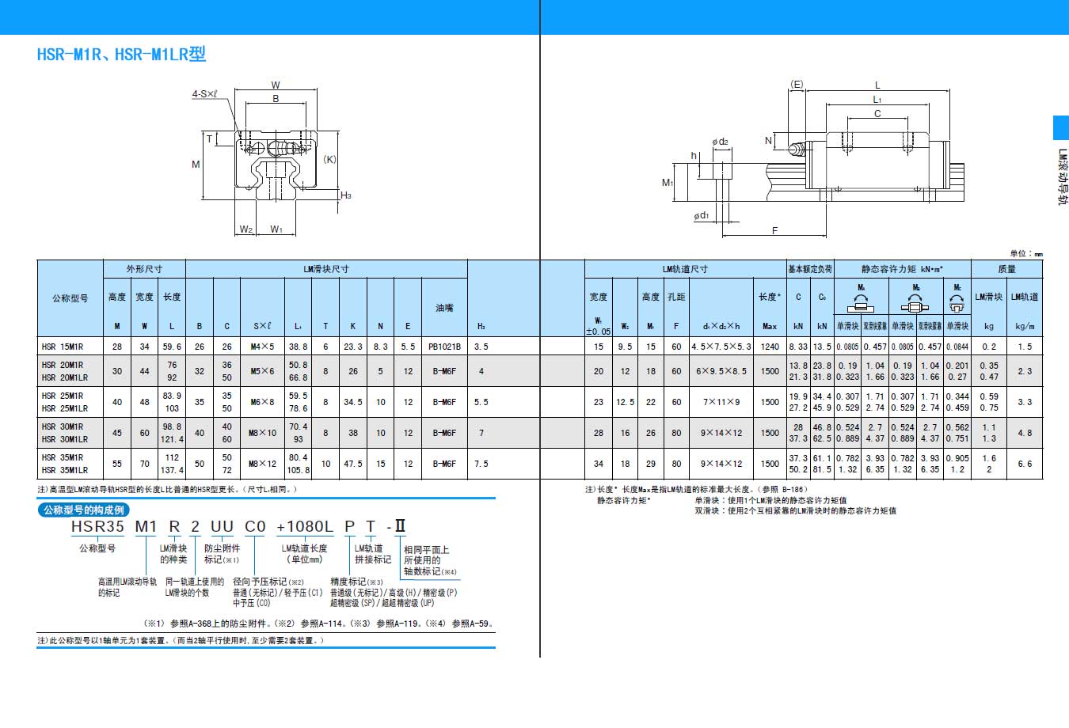This screenshot has width=1069, height=728.
Task: Click the HSR 20M1LR model label
Action: pyautogui.click(x=64, y=377)
